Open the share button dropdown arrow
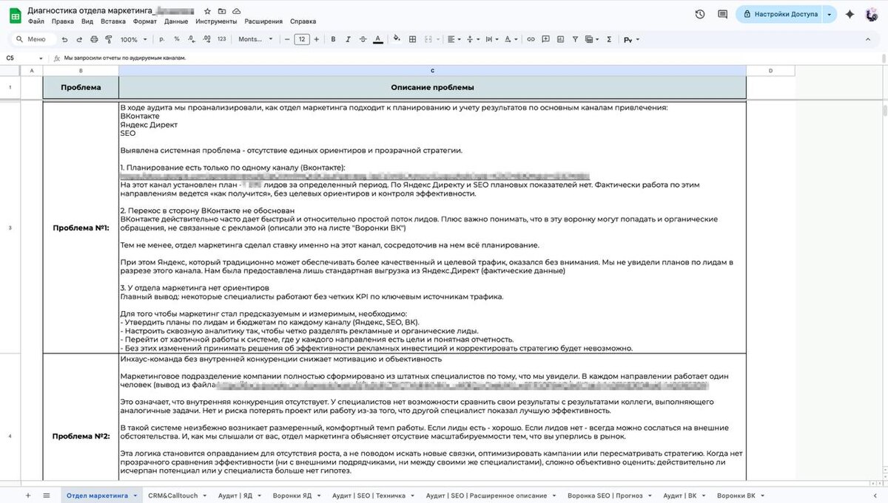 (x=830, y=14)
